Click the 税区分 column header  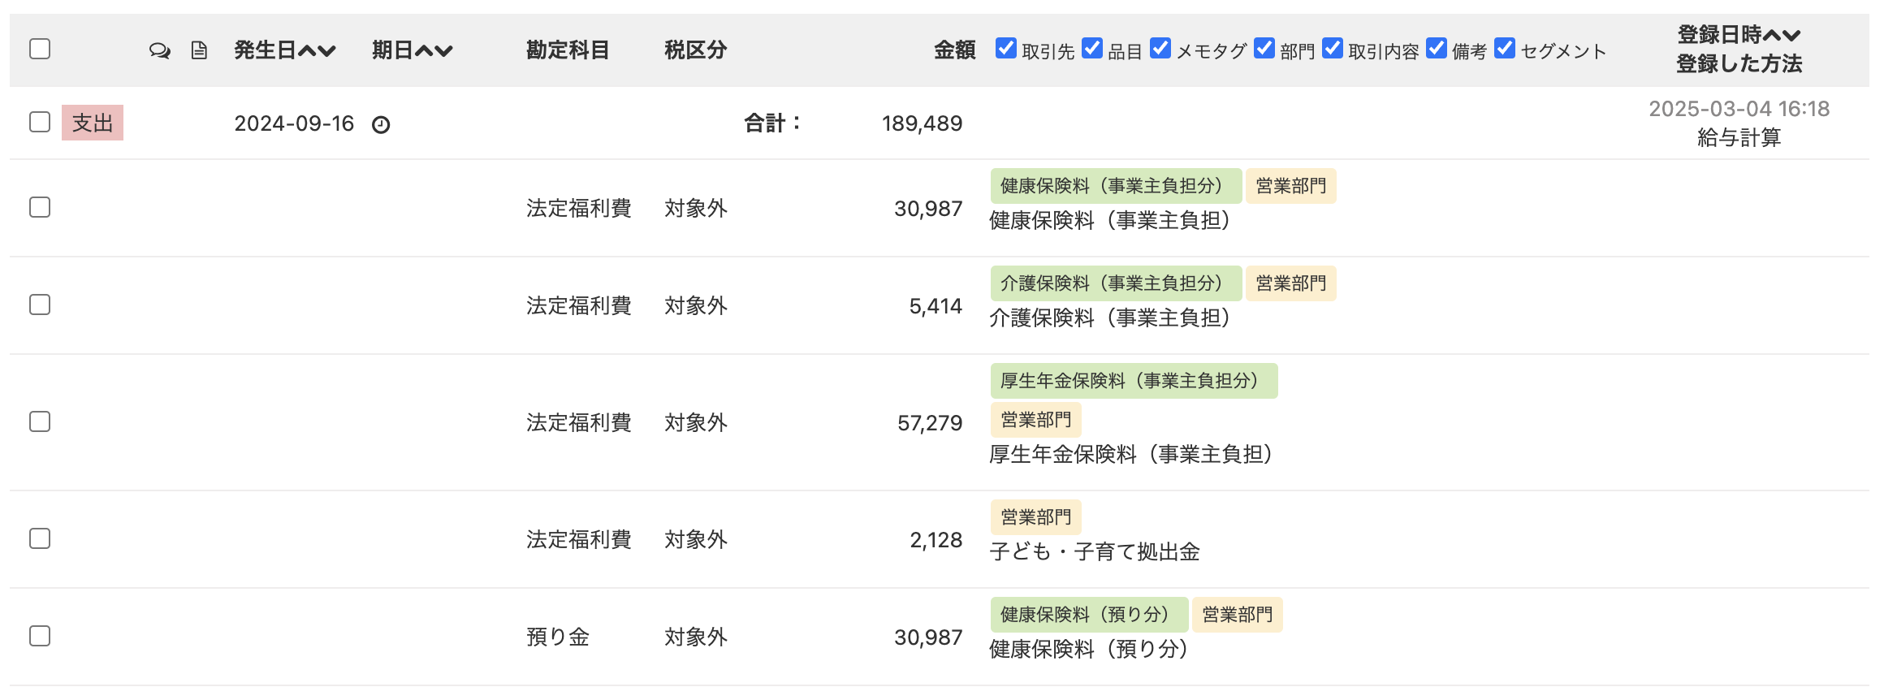point(695,50)
